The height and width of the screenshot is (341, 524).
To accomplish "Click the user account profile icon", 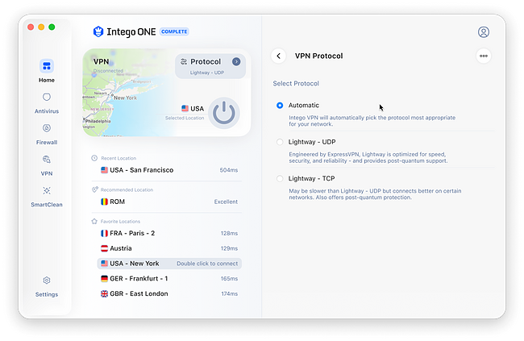I will point(483,32).
